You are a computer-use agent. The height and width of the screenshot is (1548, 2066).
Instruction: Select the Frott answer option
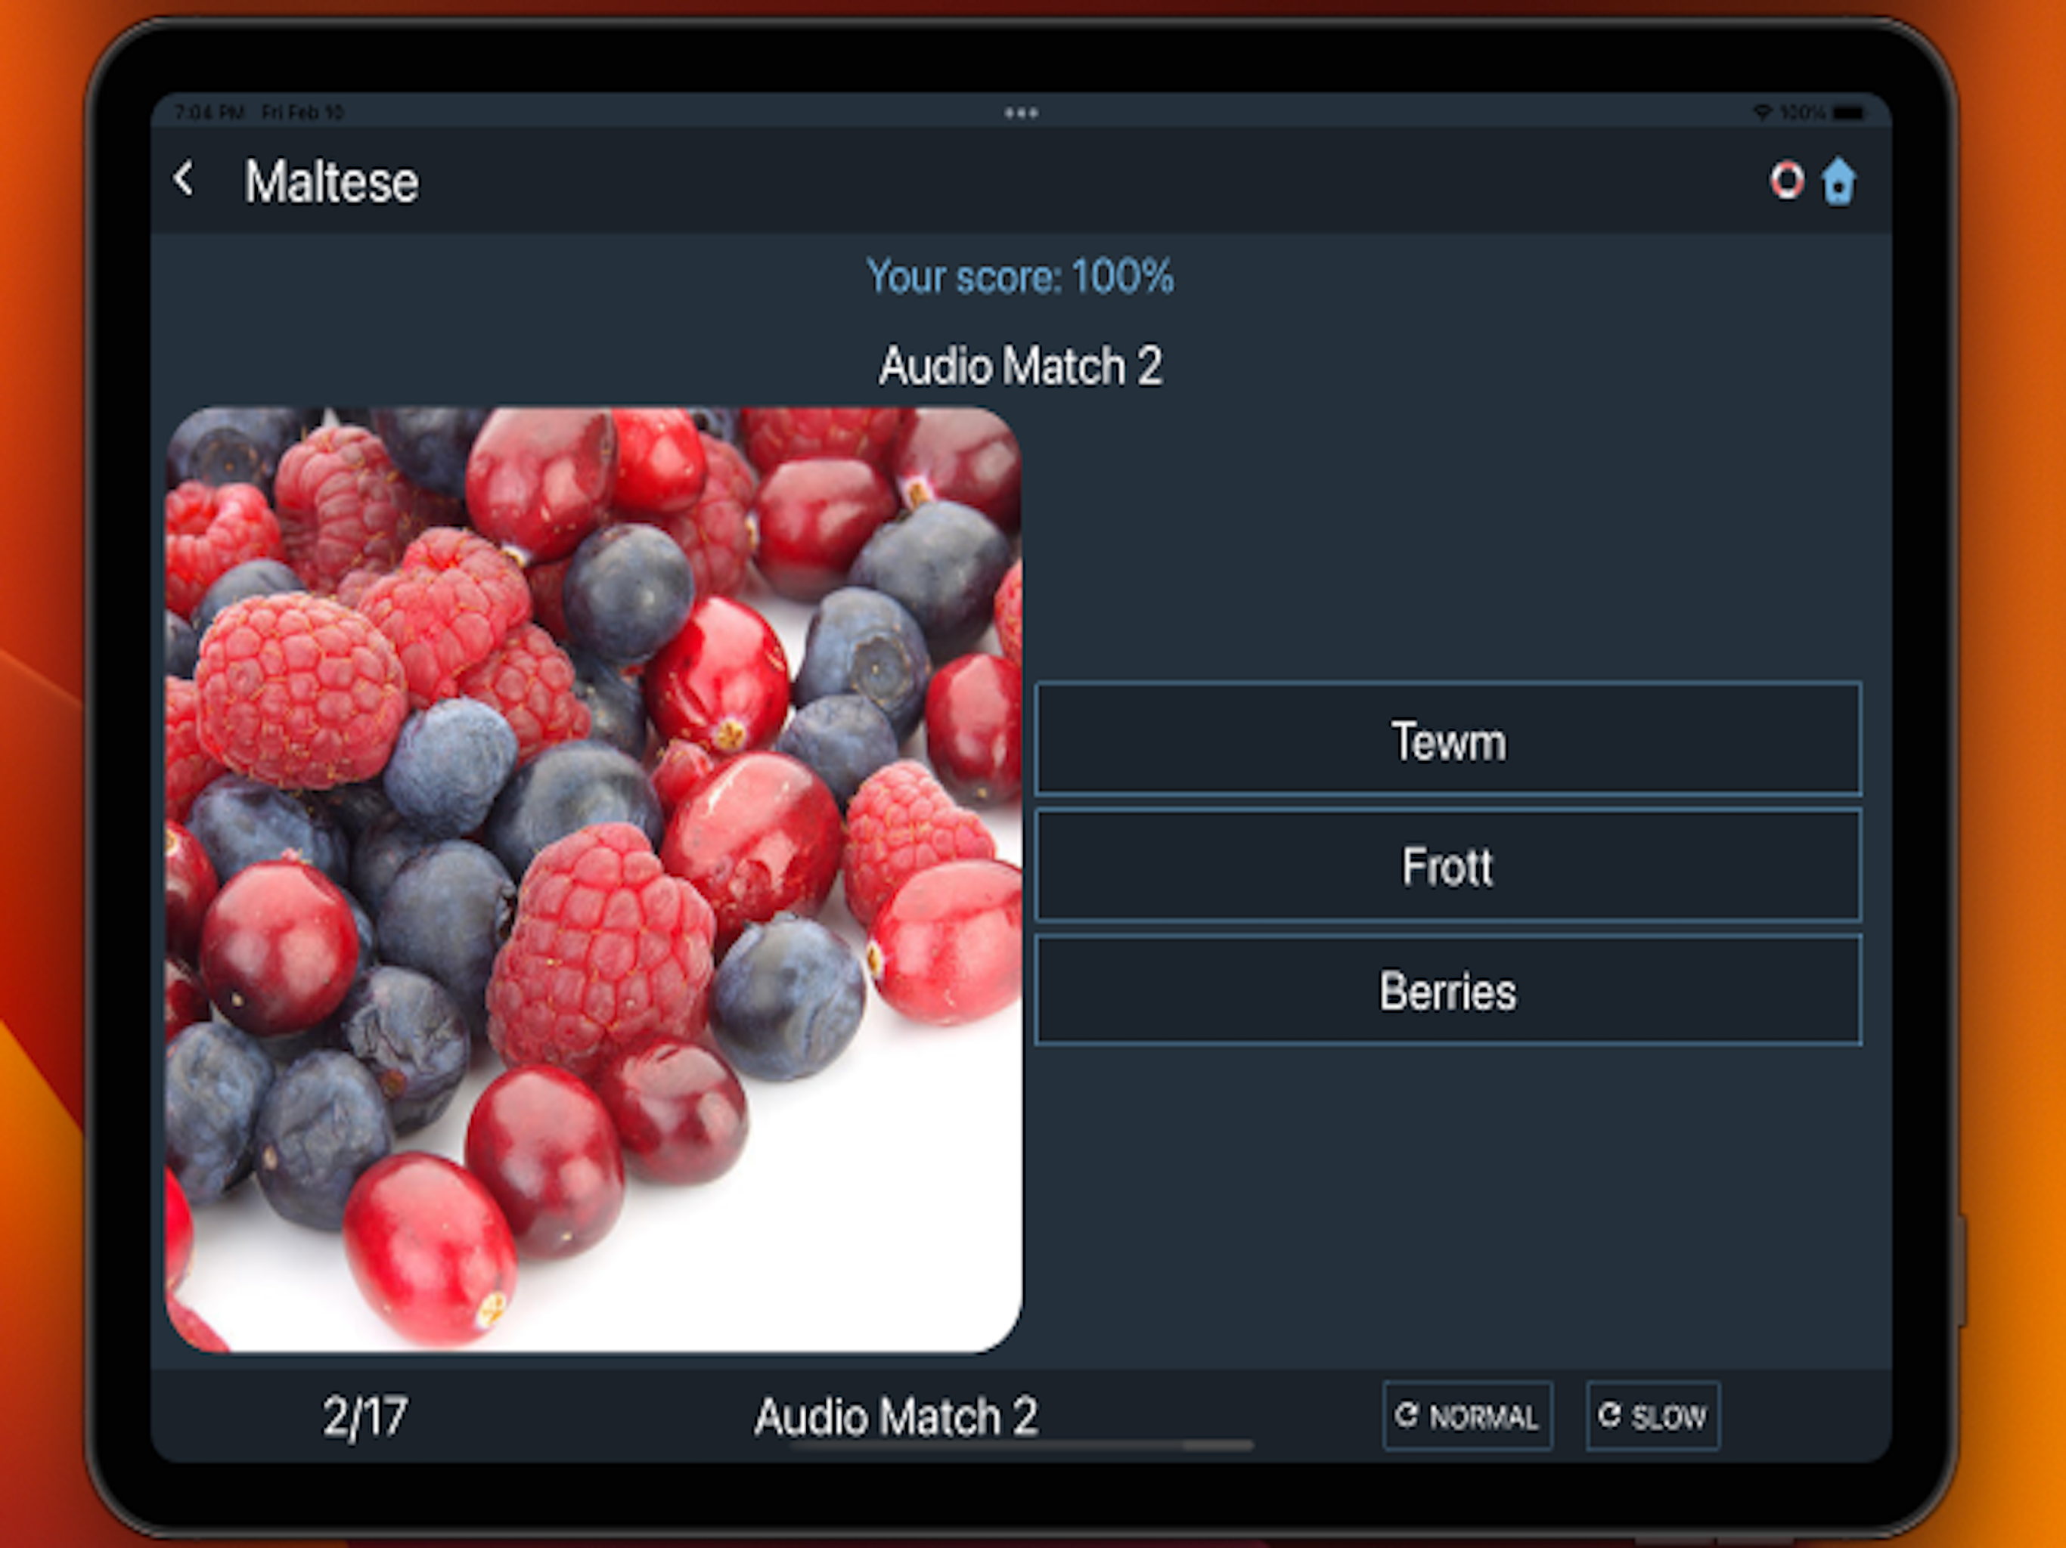coord(1447,865)
